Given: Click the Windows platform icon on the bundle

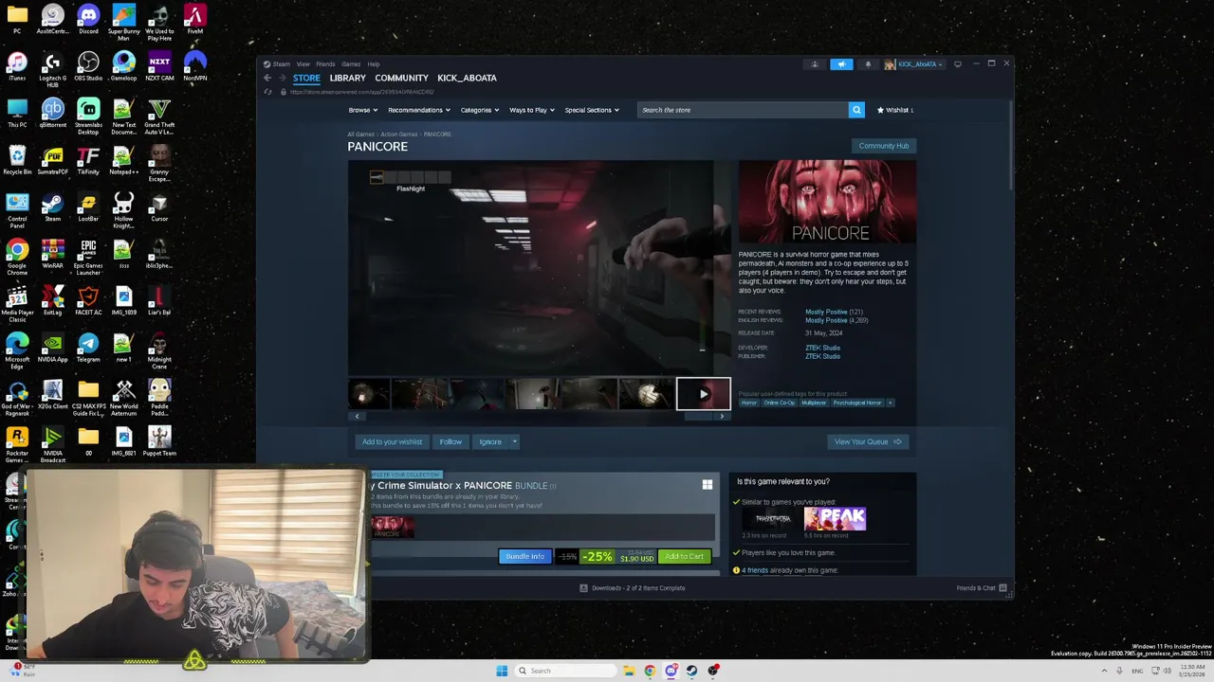Looking at the screenshot, I should tap(707, 485).
